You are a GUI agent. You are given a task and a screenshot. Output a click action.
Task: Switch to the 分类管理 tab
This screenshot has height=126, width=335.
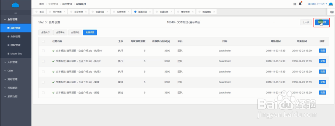click(121, 12)
